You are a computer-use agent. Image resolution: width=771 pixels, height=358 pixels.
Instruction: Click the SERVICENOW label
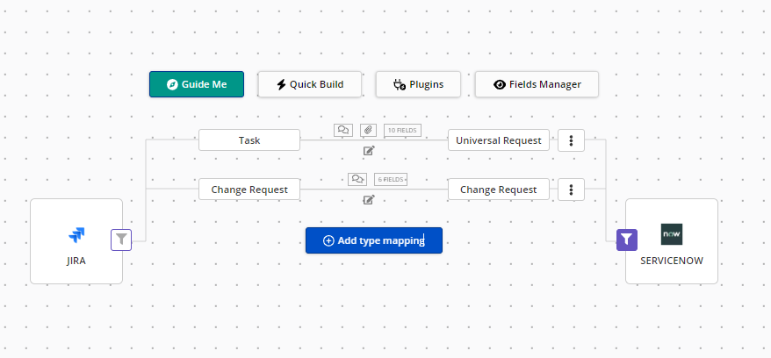pyautogui.click(x=672, y=261)
